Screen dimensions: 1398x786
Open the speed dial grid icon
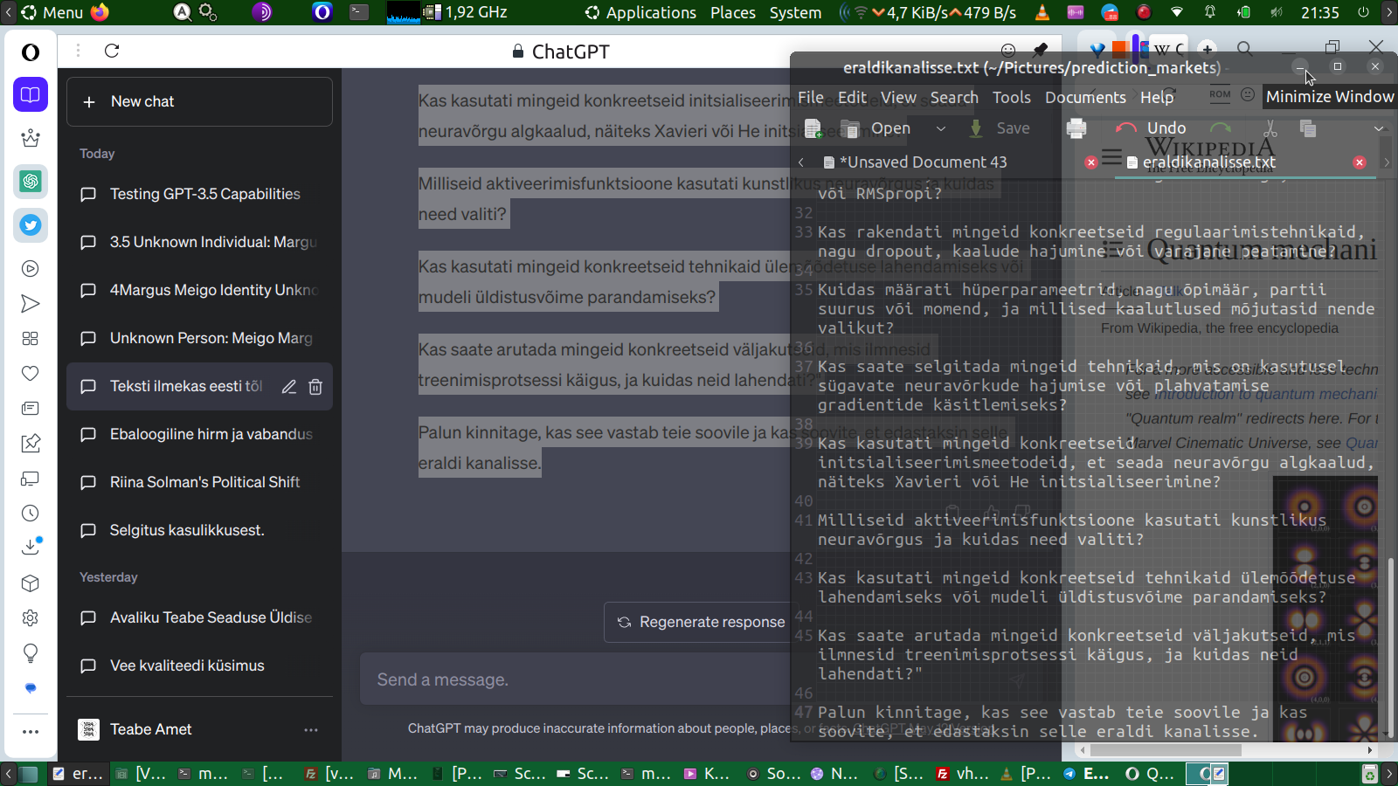click(x=31, y=339)
